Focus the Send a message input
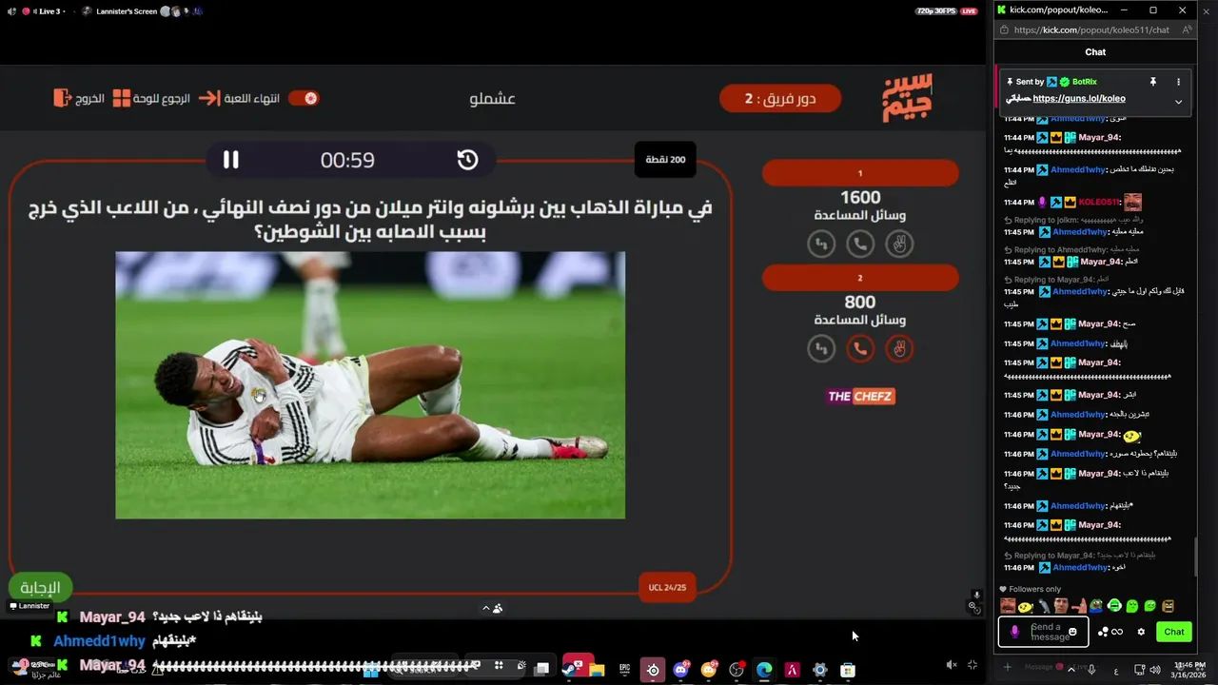 (1046, 632)
